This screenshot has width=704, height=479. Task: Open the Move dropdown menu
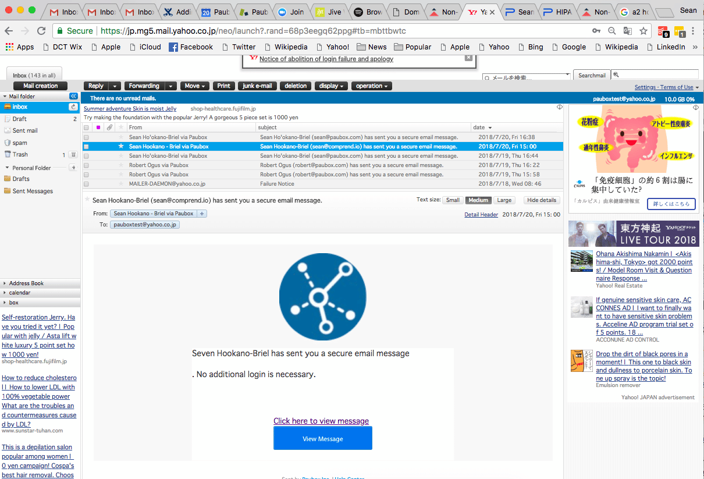(195, 86)
